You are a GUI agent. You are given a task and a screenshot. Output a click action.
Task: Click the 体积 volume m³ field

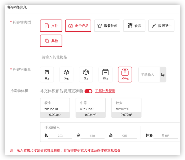pos(166,135)
